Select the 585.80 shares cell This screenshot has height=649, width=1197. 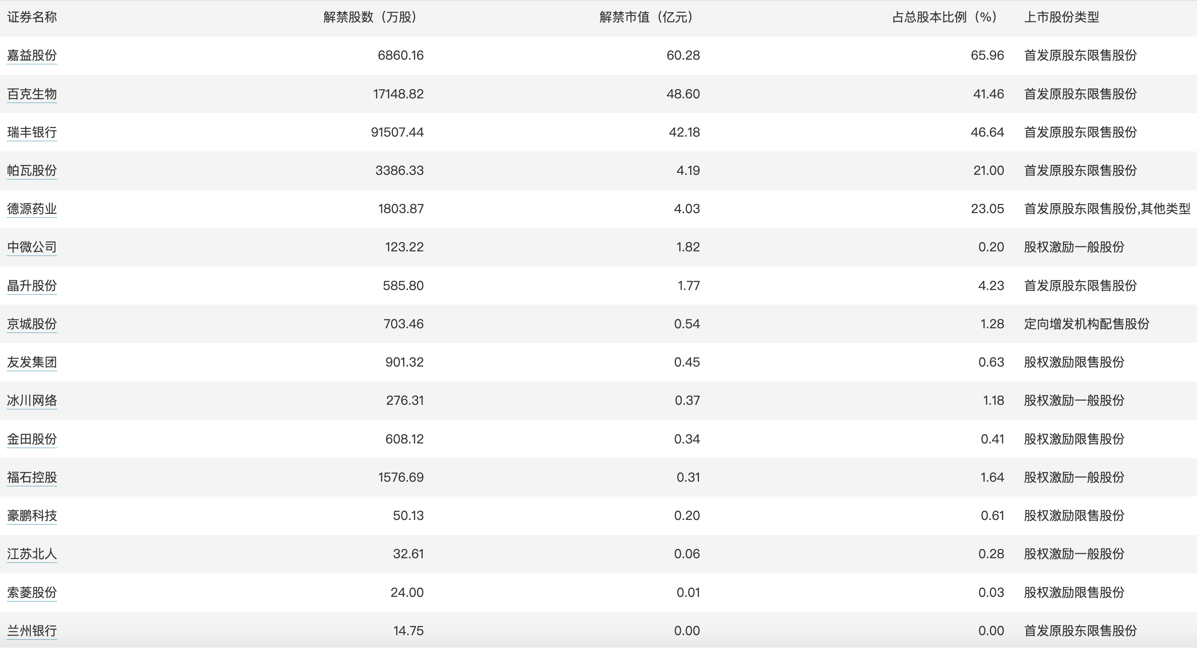[x=403, y=286]
